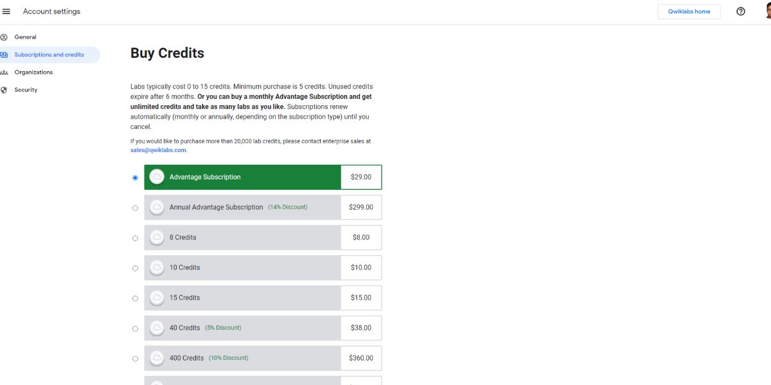Click the $10.00 price for 10 Credits
This screenshot has width=771, height=385.
pyautogui.click(x=361, y=268)
